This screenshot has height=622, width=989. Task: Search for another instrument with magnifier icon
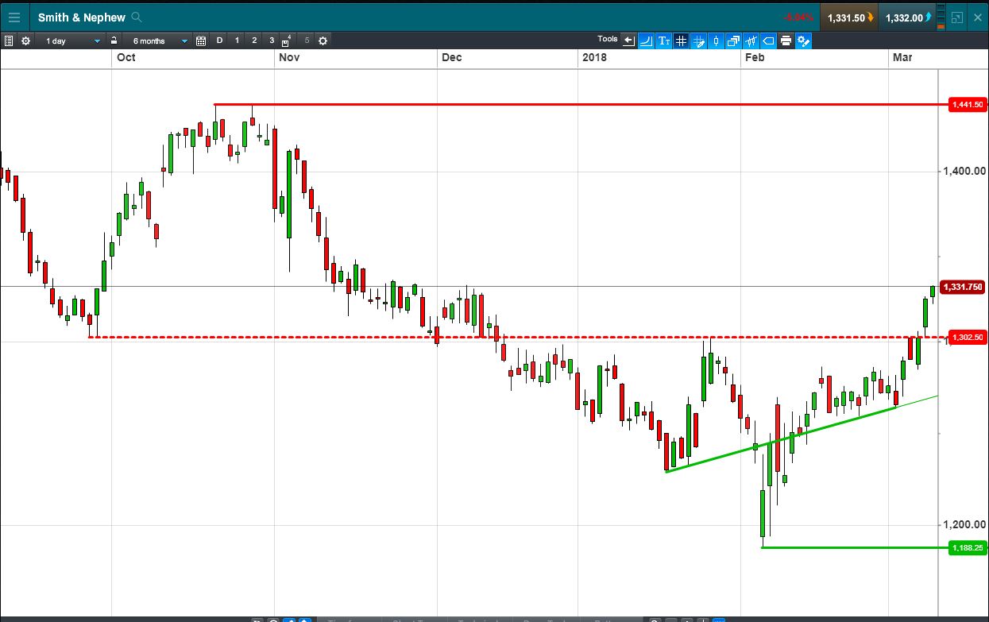(137, 17)
